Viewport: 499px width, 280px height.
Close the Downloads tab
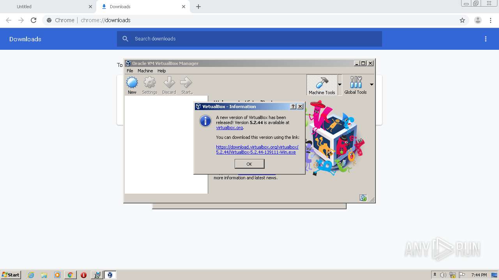click(x=184, y=7)
